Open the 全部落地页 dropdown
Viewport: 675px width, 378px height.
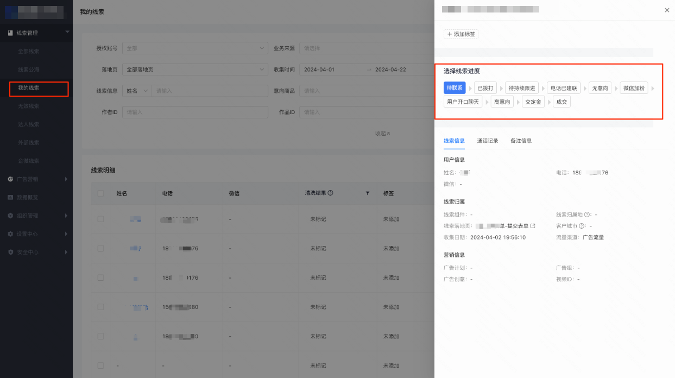pyautogui.click(x=195, y=69)
